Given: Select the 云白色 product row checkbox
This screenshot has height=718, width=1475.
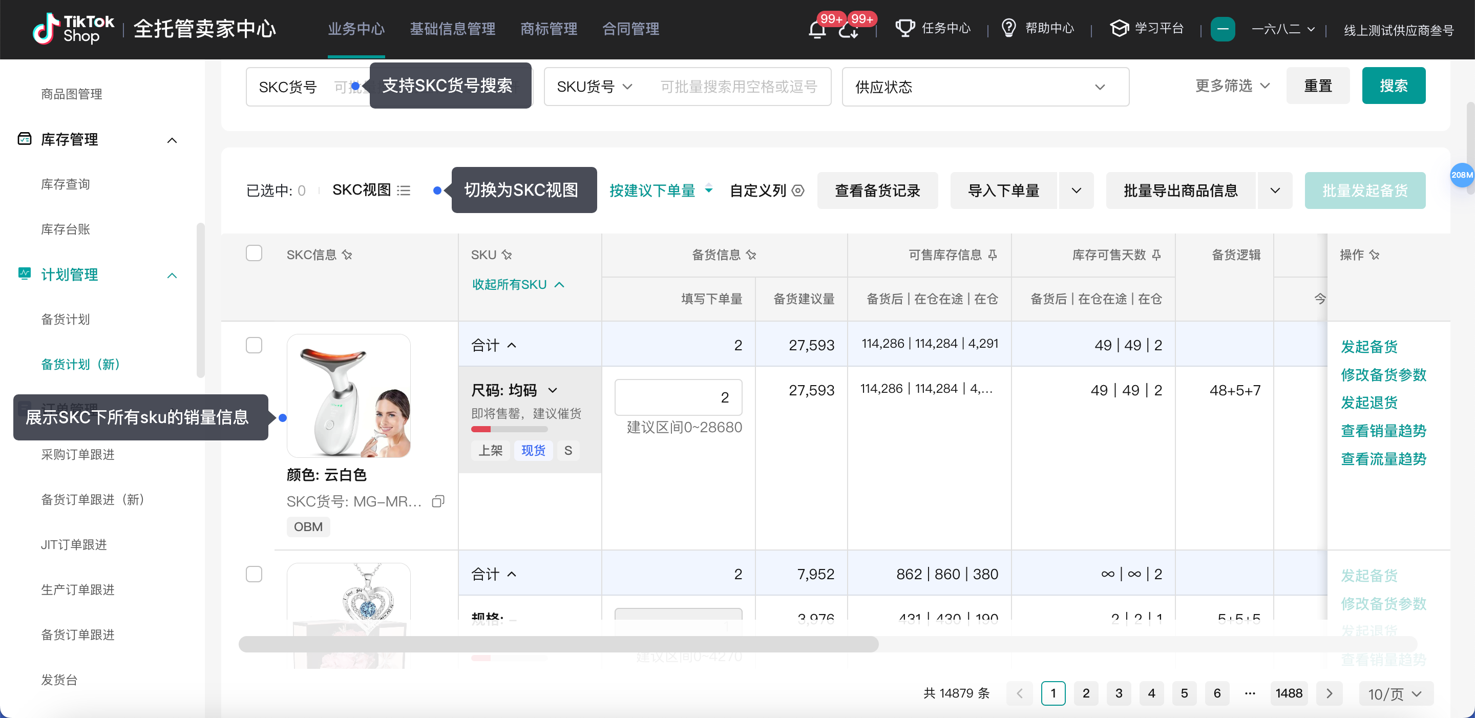Looking at the screenshot, I should 254,345.
